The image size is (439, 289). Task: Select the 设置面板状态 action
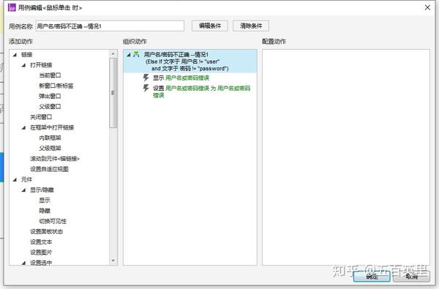47,231
